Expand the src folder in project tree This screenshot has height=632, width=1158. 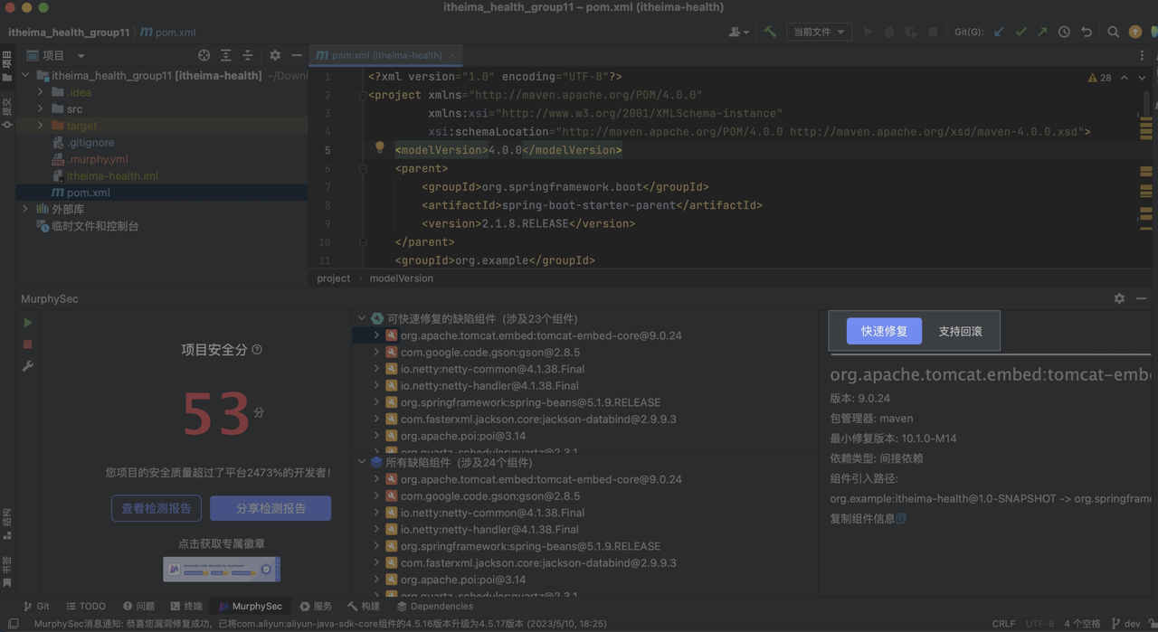40,108
